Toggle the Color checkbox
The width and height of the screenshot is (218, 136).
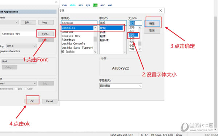[25, 88]
